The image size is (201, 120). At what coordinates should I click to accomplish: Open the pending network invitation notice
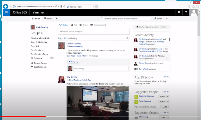[x=151, y=27]
